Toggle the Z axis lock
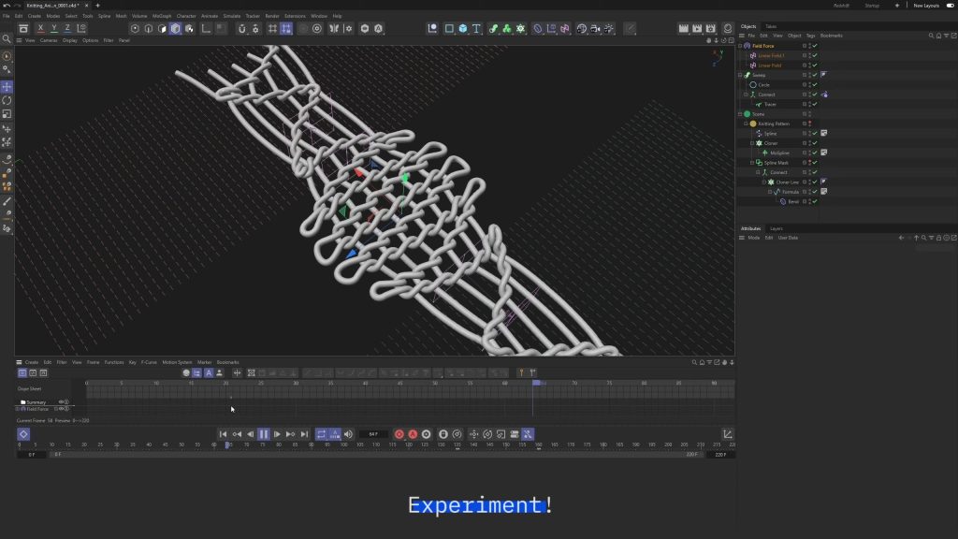 (x=67, y=28)
